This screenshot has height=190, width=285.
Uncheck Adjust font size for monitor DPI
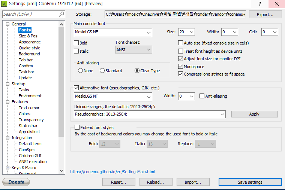pyautogui.click(x=180, y=59)
